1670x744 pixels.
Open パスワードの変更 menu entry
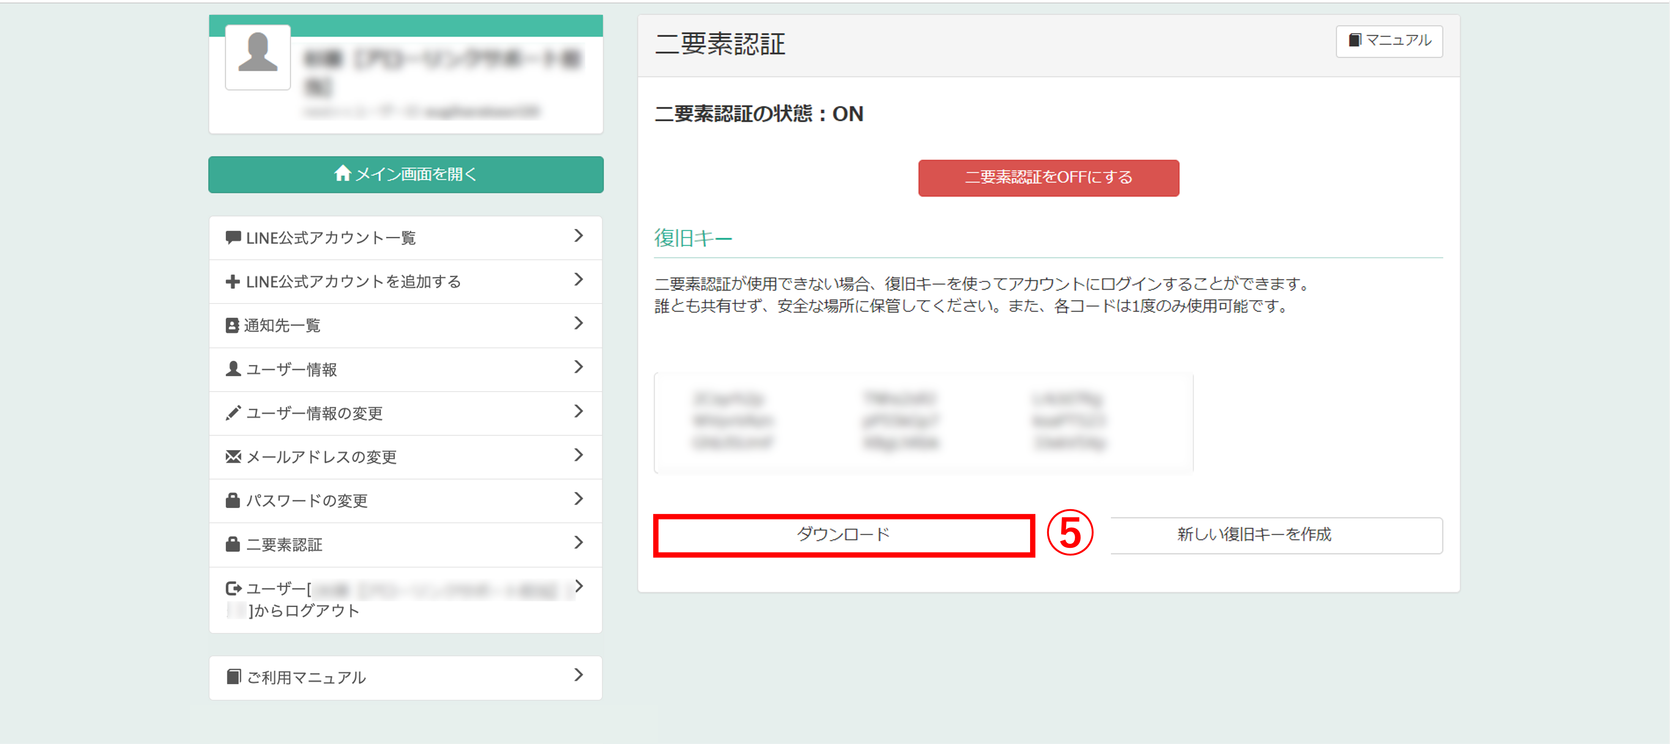click(x=405, y=500)
